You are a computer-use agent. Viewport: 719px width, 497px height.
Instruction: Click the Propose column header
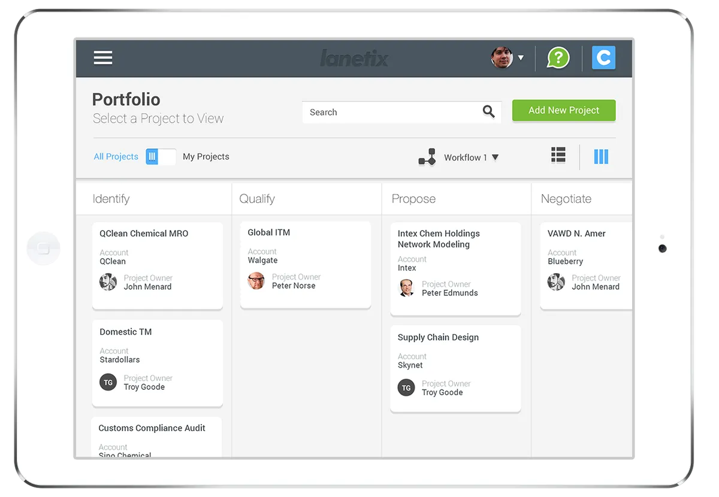[413, 199]
